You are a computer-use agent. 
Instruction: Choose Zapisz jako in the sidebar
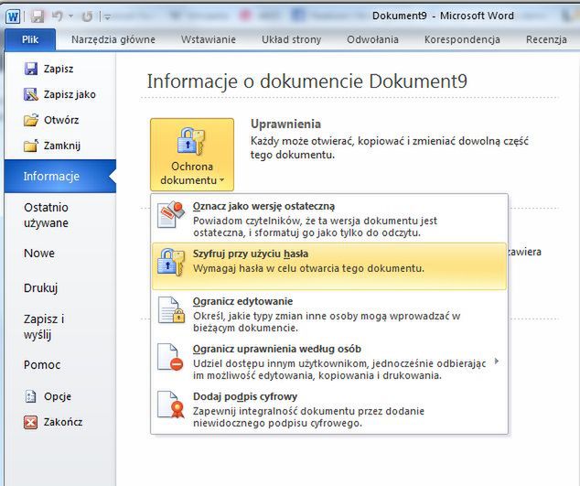(60, 94)
